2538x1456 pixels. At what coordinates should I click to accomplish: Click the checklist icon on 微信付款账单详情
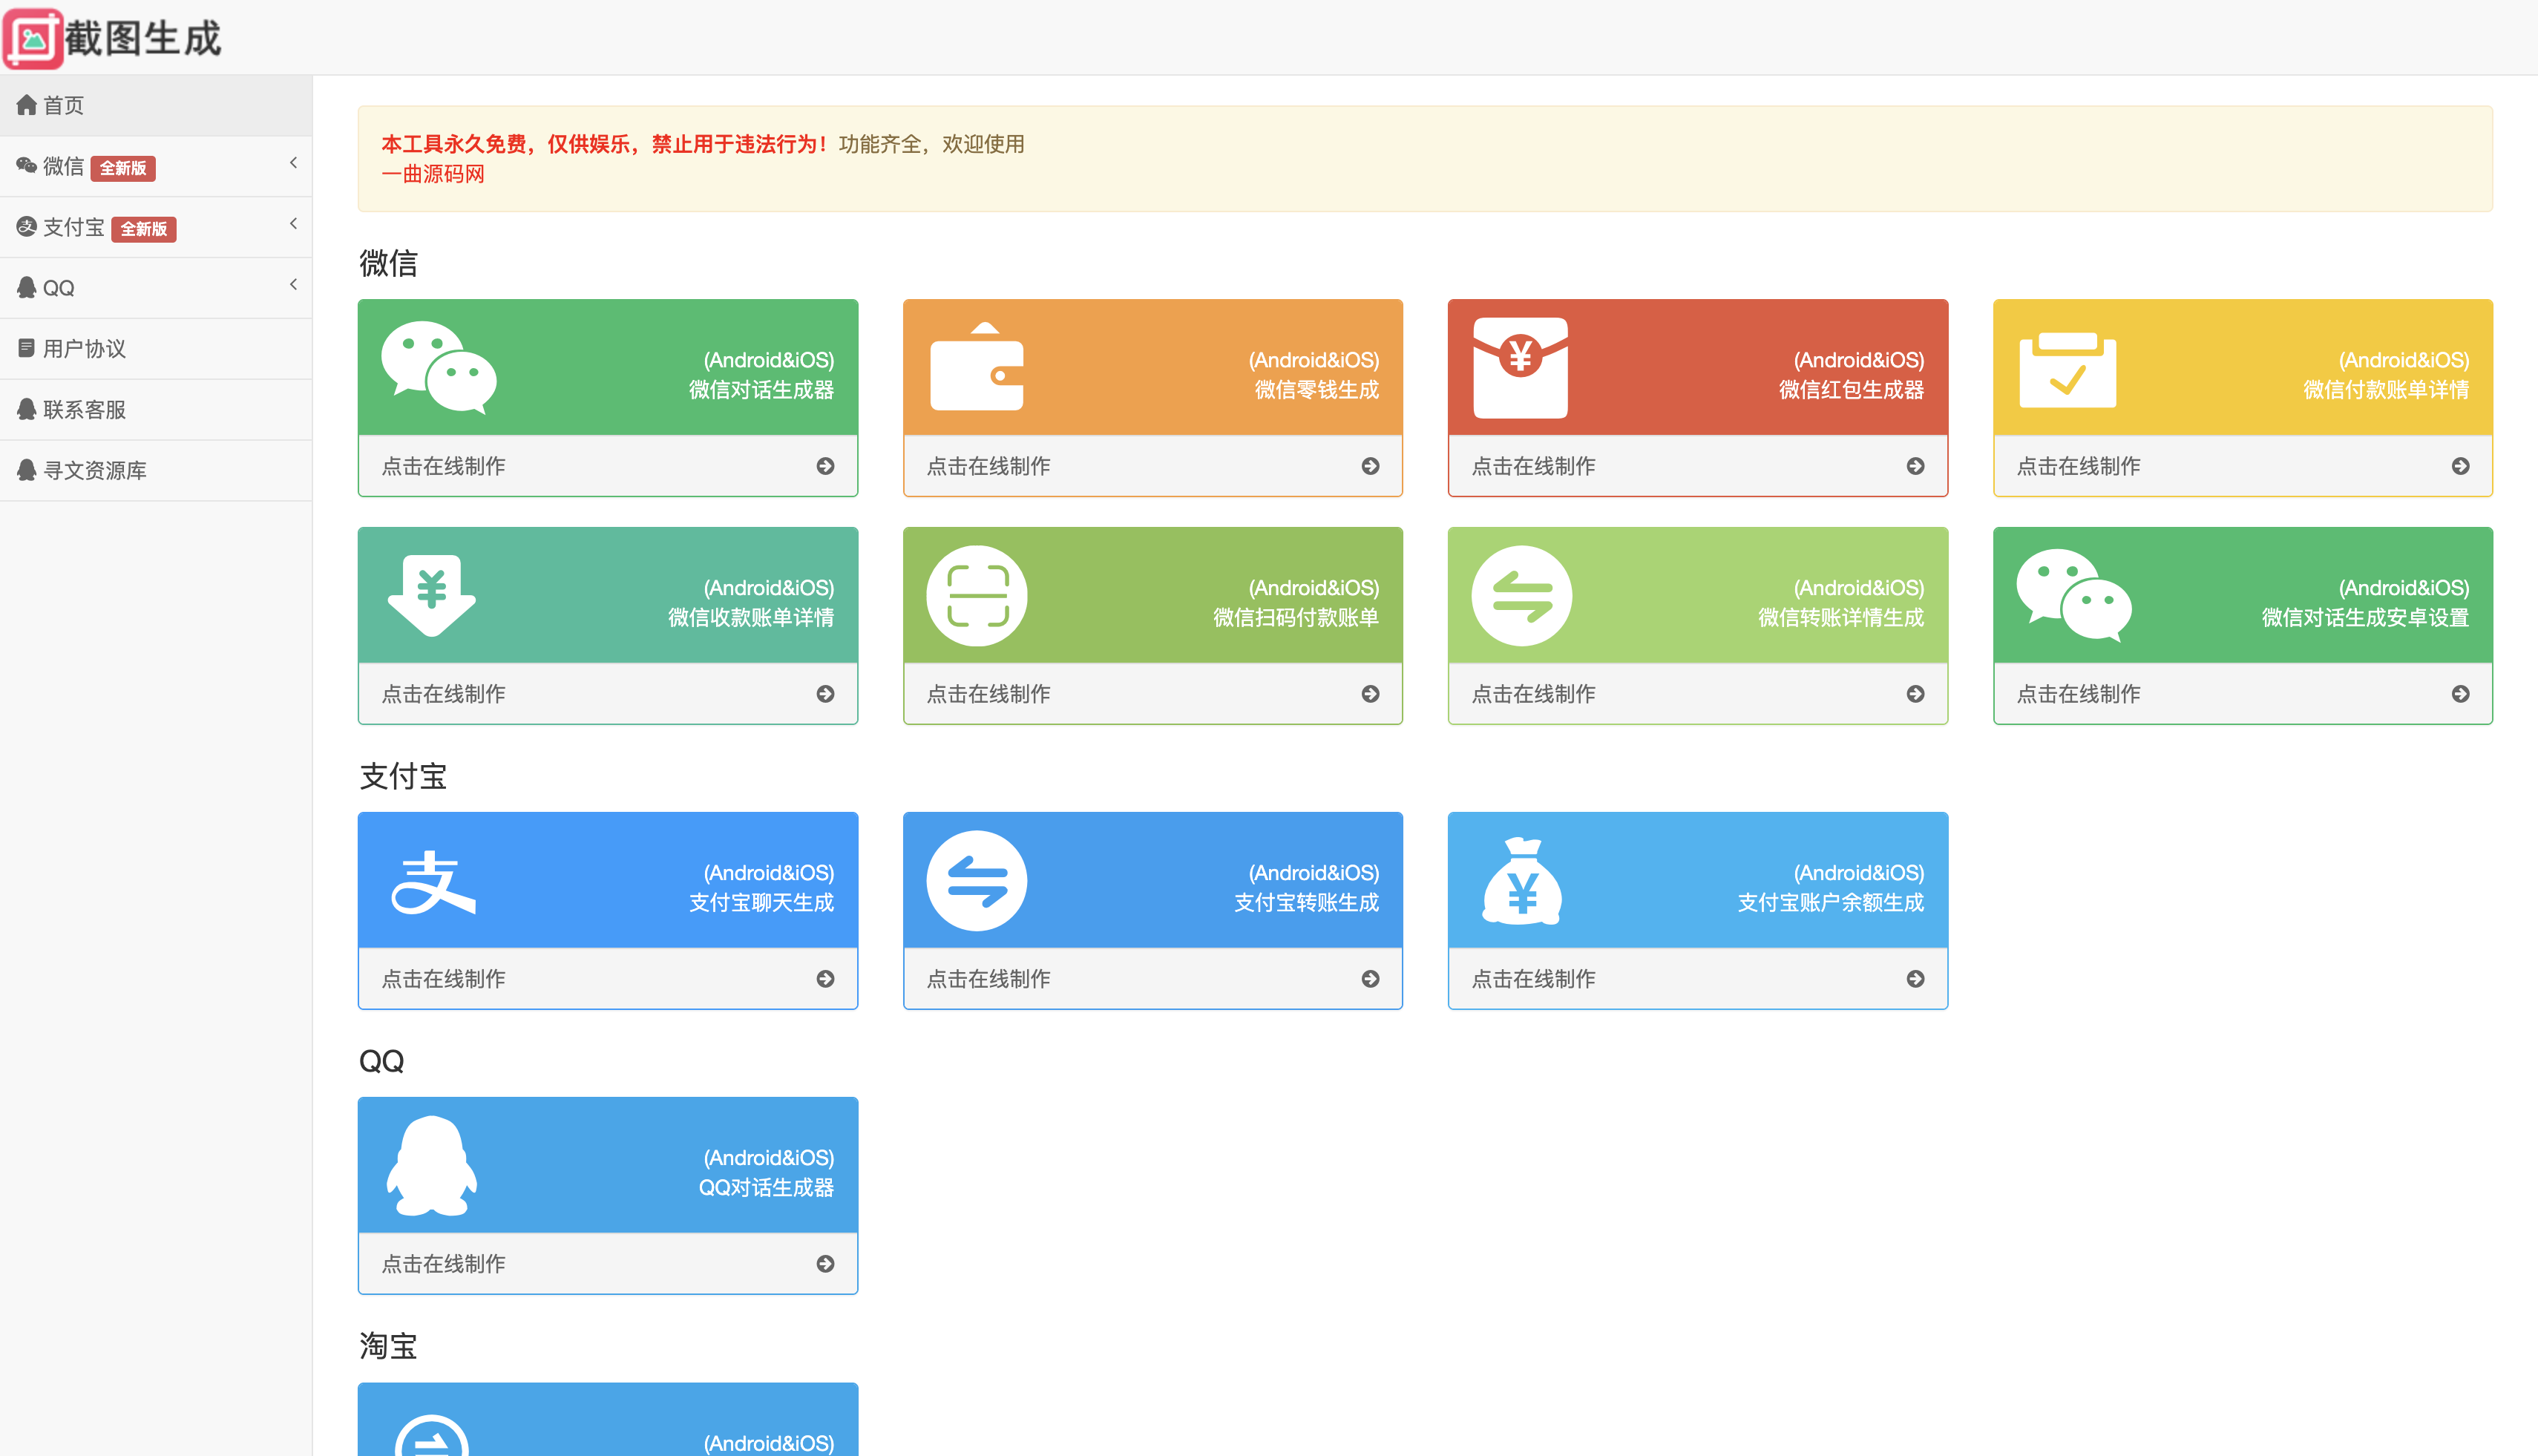[x=2068, y=369]
